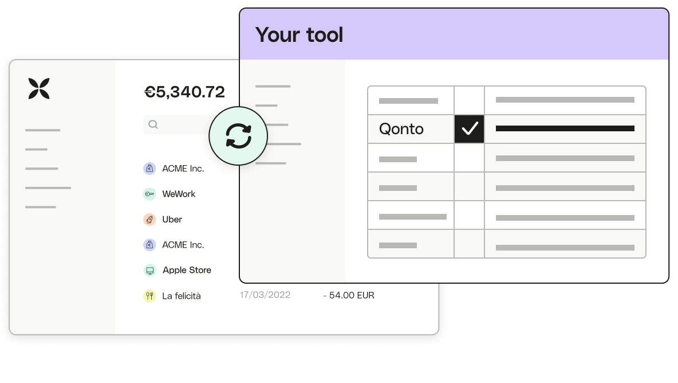Image resolution: width=678 pixels, height=383 pixels.
Task: Toggle the checkmark on the Qonto row
Action: click(469, 128)
